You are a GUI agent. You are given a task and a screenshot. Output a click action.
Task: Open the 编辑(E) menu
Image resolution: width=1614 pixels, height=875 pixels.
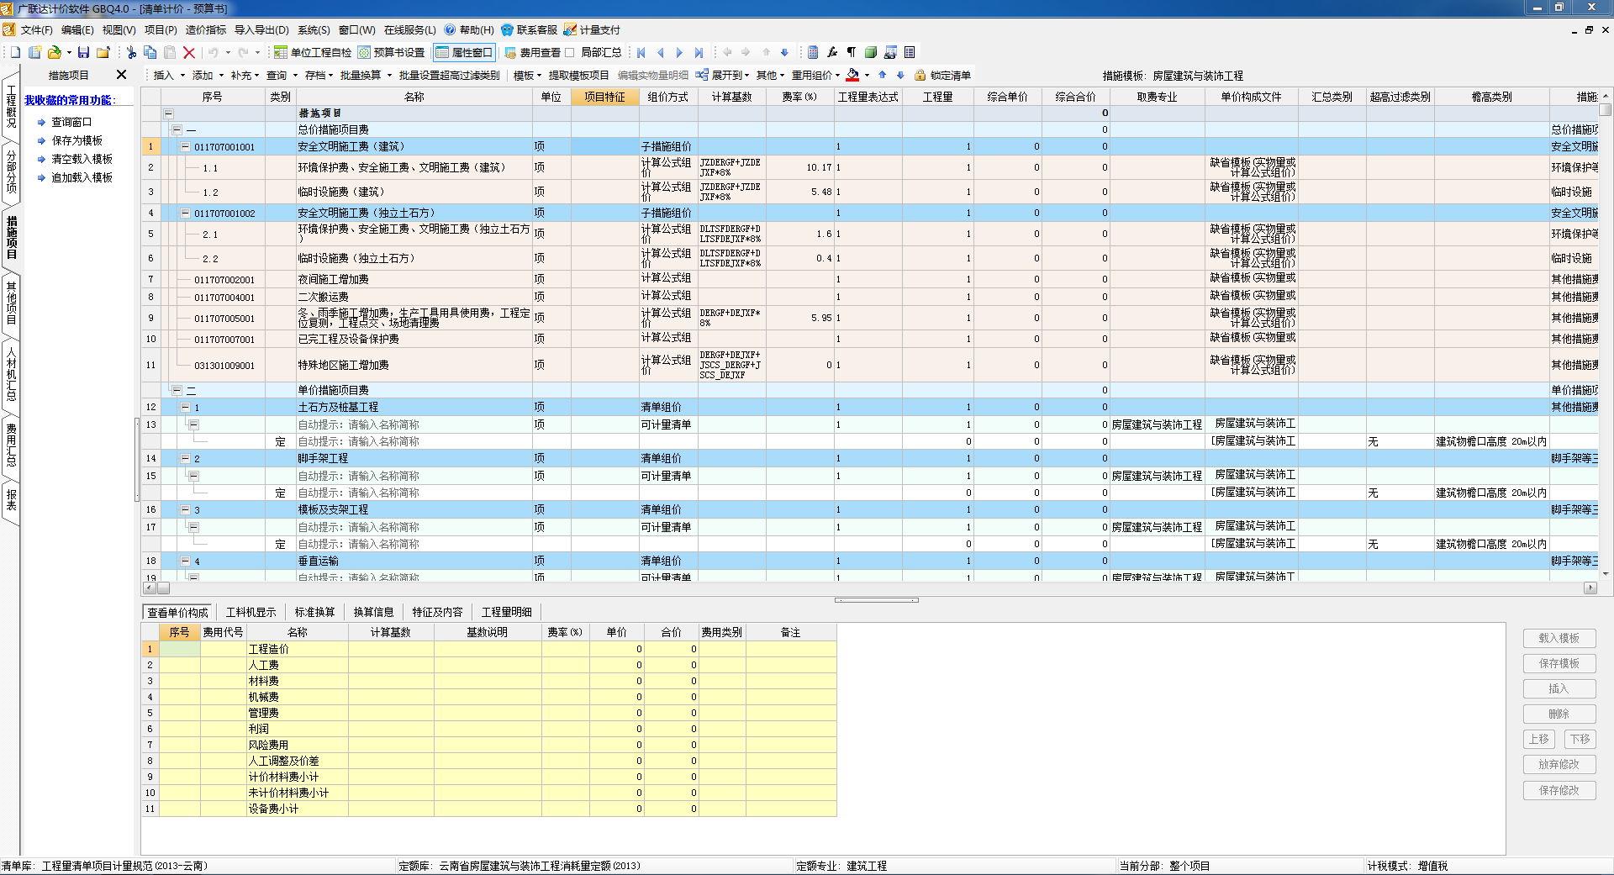(77, 29)
